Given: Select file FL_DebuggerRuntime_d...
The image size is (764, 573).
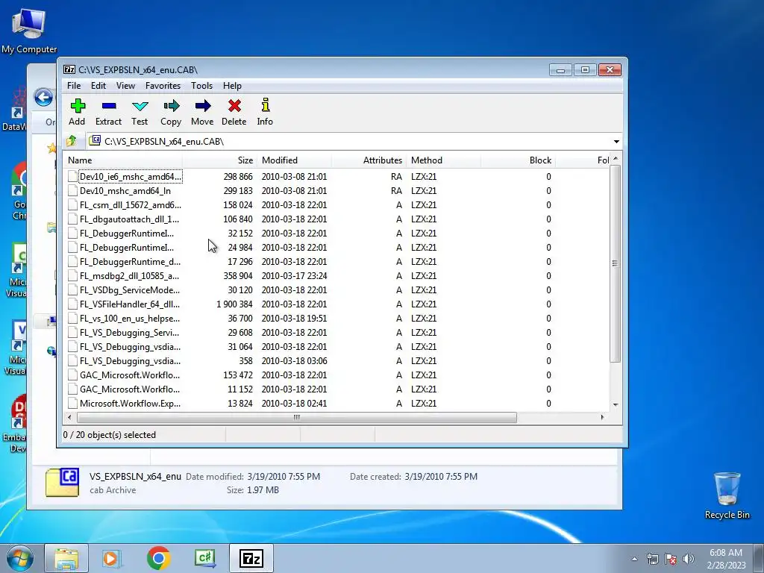Looking at the screenshot, I should point(130,262).
